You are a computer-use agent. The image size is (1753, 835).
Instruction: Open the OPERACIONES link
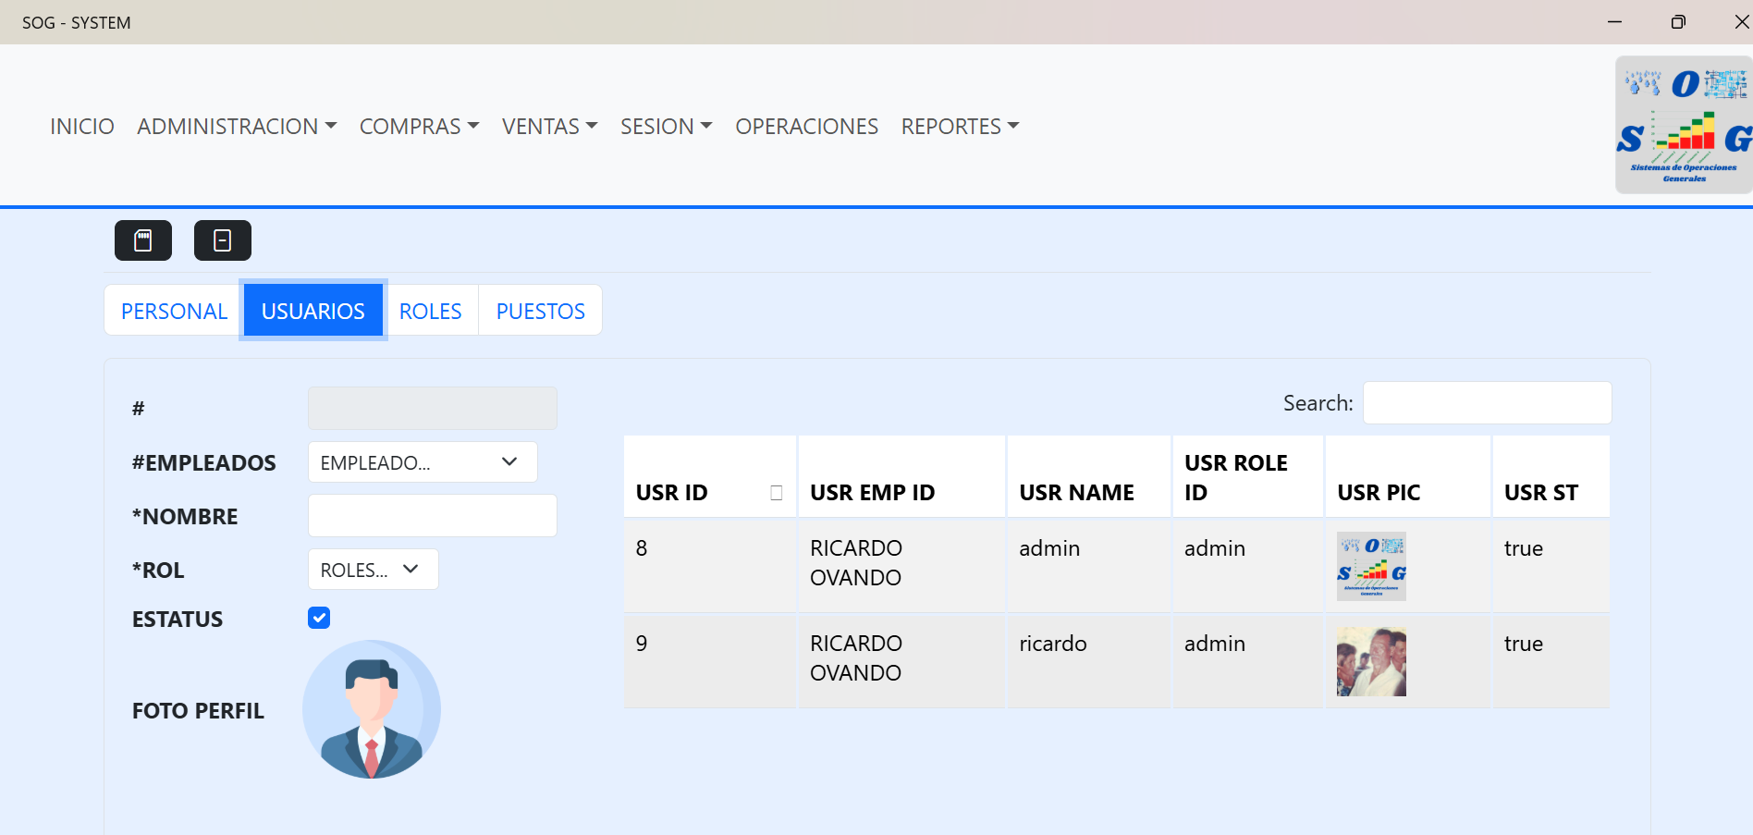pyautogui.click(x=806, y=126)
